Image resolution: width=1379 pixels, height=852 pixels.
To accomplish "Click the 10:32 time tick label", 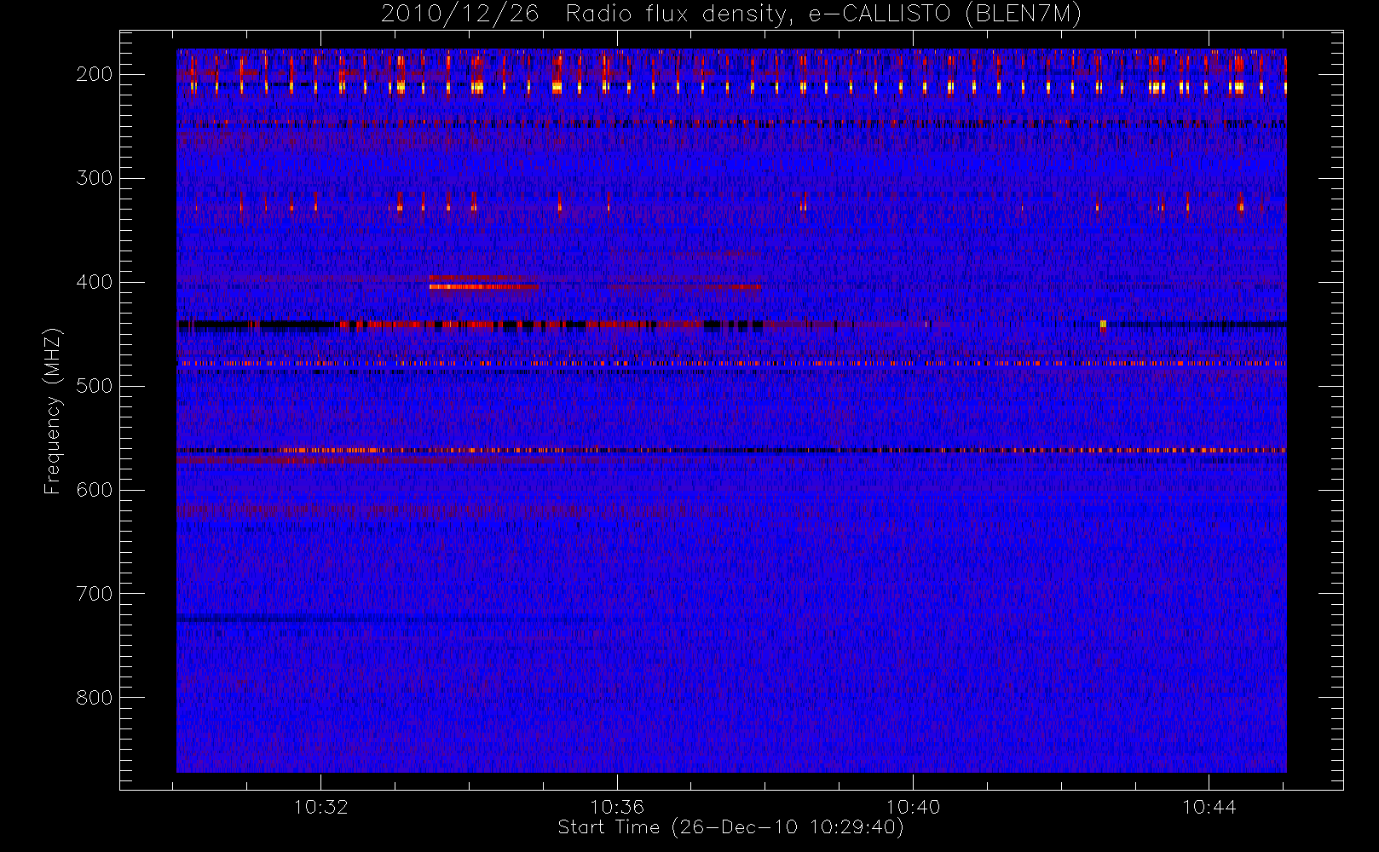I will coord(321,807).
